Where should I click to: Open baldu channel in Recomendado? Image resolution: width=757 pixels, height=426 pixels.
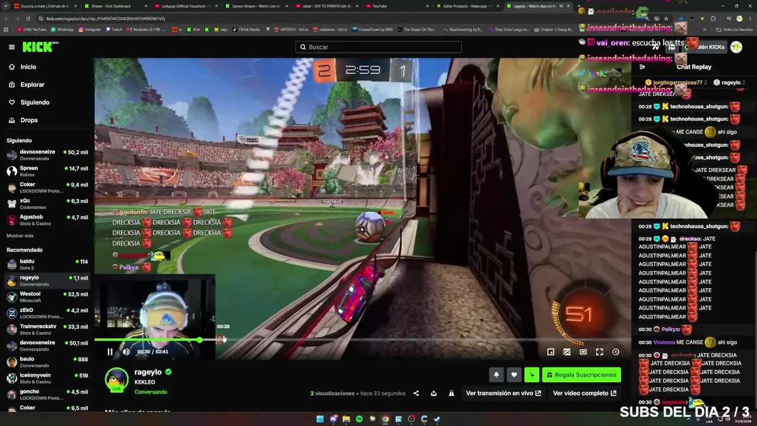(47, 264)
